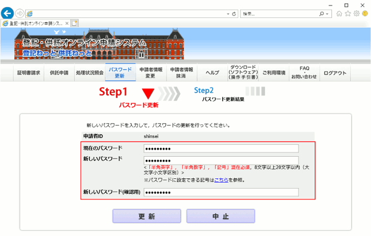Screen dimensions: 371x236
Task: Click the Internet Explorer page icon in address bar
Action: (29, 14)
